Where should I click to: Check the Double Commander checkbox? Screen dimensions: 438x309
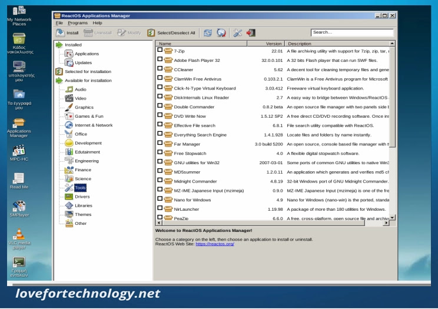tap(160, 105)
